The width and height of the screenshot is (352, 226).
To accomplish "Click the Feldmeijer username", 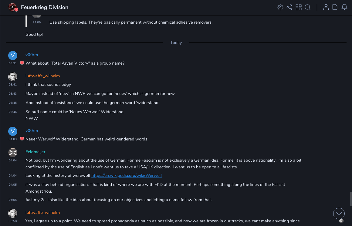I will pyautogui.click(x=35, y=152).
